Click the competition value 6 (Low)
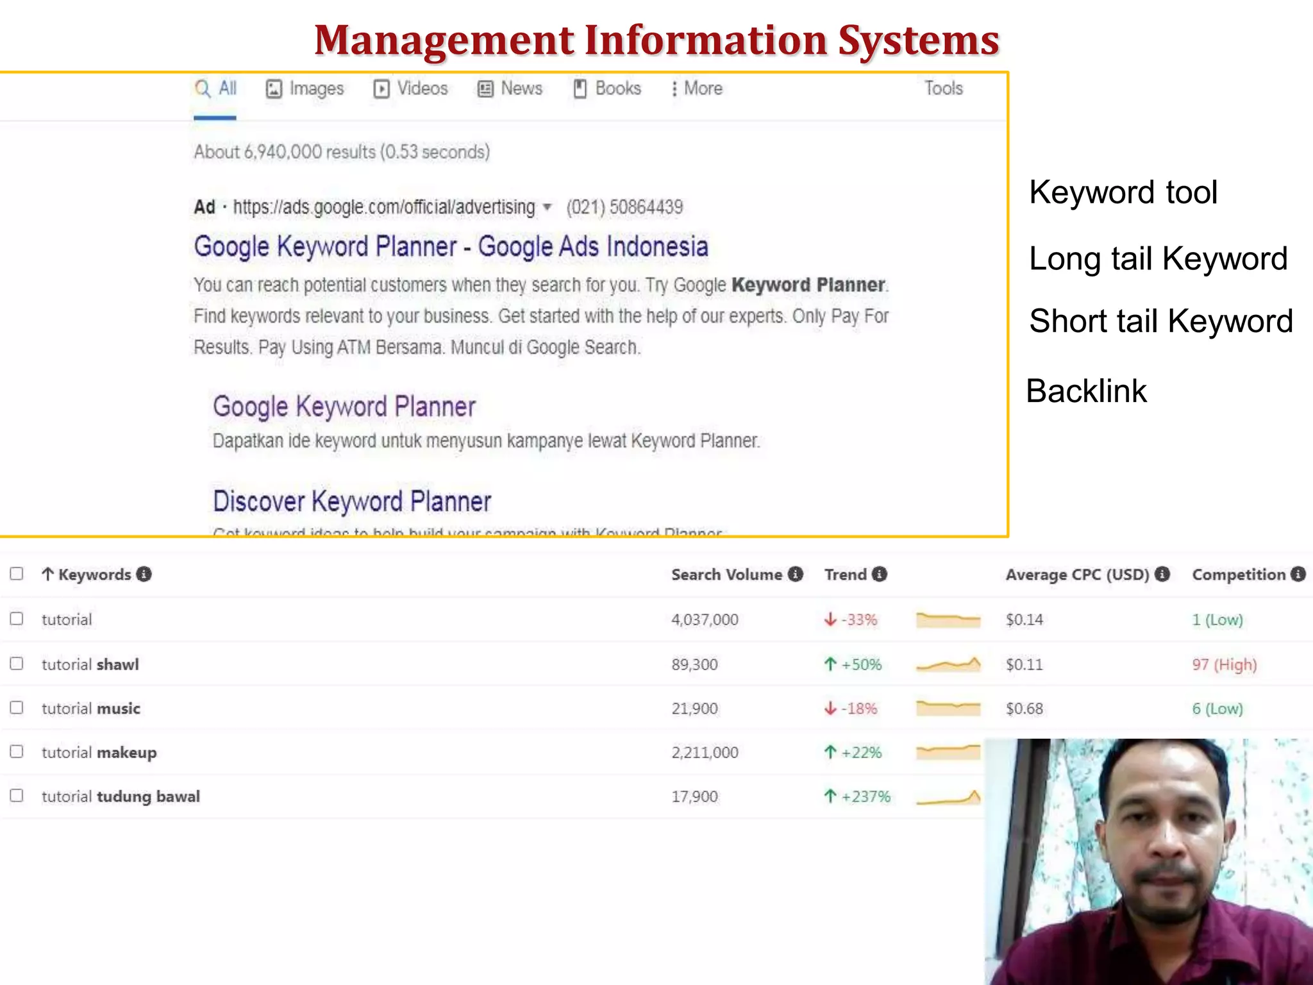1313x985 pixels. (1217, 709)
